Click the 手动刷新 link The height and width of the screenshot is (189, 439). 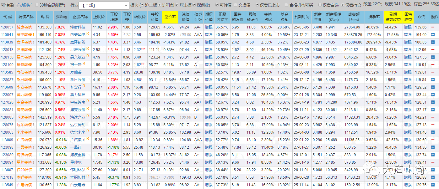pos(24,5)
